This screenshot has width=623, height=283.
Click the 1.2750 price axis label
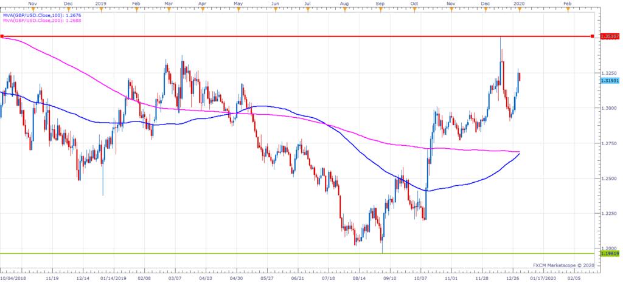coord(608,143)
